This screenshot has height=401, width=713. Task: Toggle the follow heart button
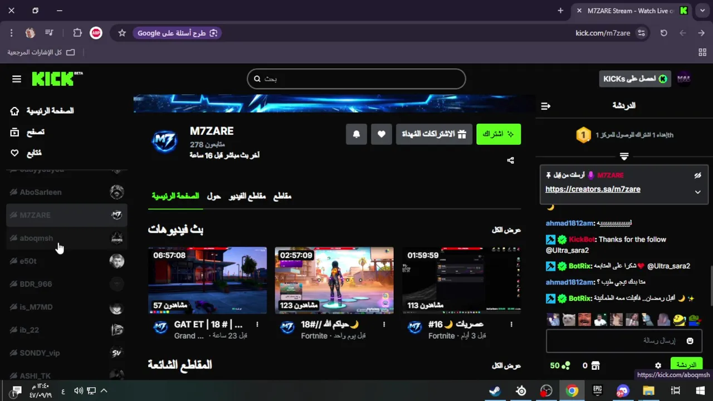tap(382, 134)
